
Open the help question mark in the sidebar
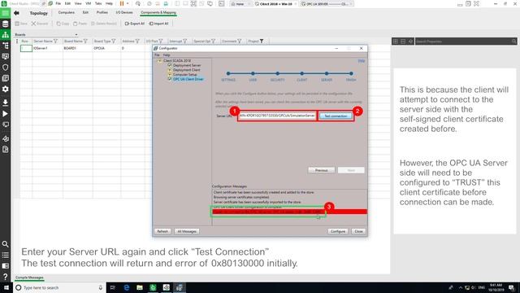[6, 277]
